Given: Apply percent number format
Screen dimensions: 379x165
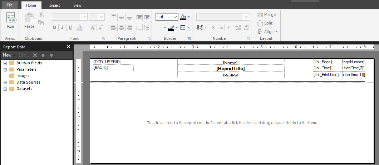Looking at the screenshot, I should [221, 27].
